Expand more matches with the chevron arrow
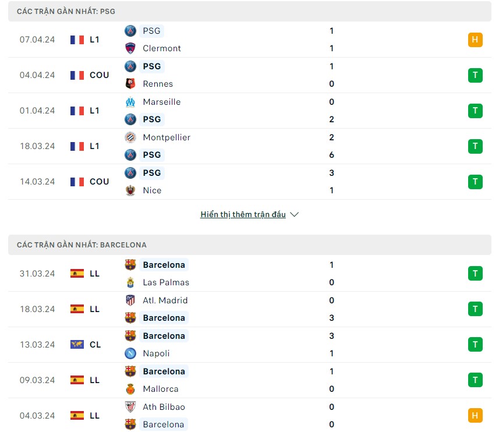499x432 pixels. 294,214
